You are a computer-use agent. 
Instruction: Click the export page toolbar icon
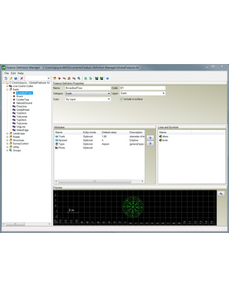click(x=91, y=78)
